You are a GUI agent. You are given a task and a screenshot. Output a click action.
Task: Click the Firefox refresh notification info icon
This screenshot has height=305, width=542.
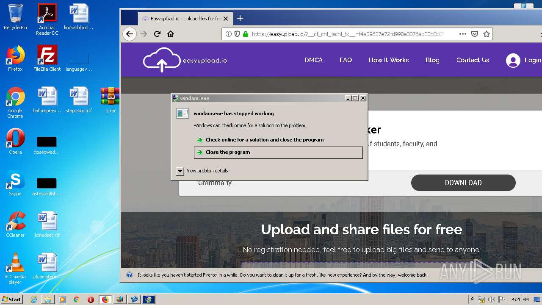pos(130,275)
